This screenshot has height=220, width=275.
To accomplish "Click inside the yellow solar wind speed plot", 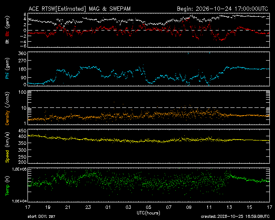I will [x=149, y=146].
